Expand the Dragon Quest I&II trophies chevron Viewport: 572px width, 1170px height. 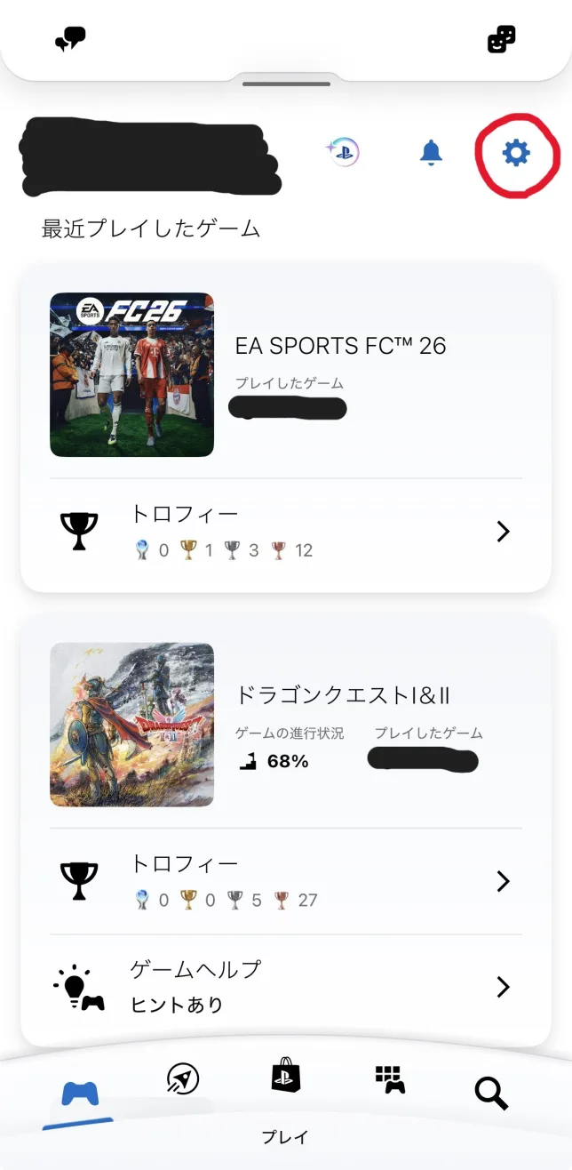pos(504,881)
